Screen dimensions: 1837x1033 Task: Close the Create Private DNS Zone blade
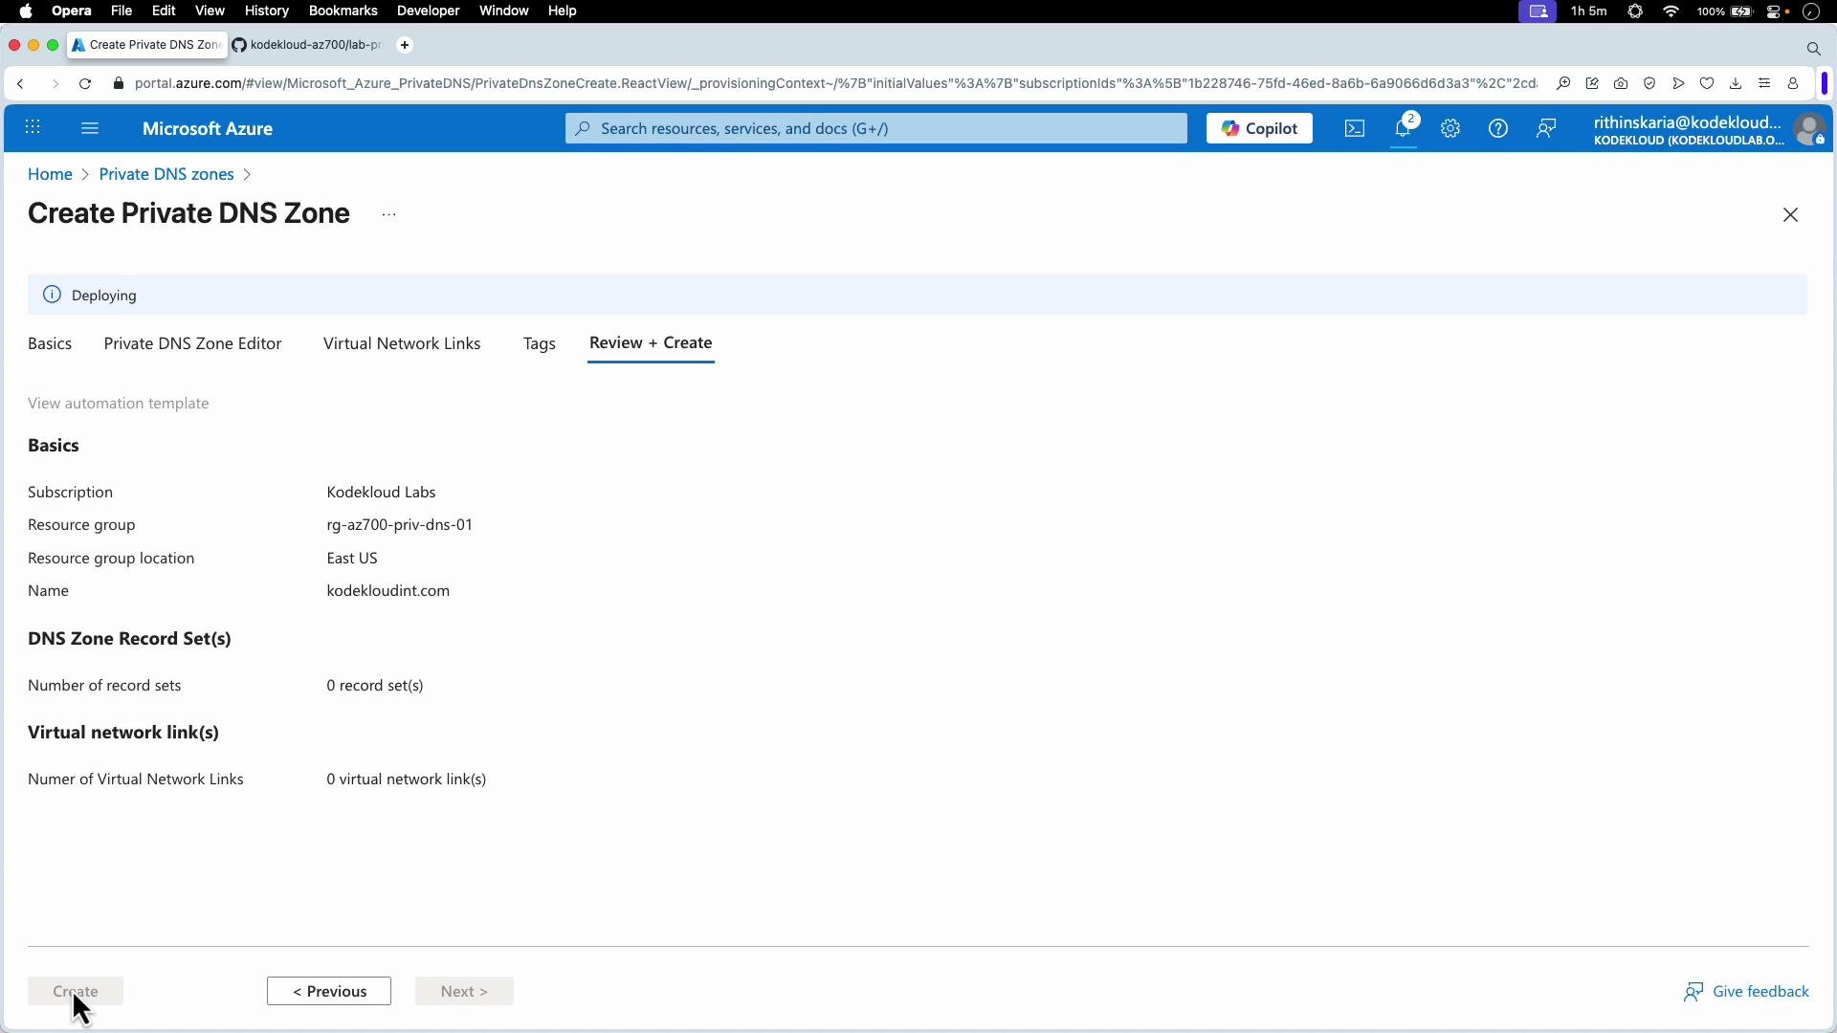click(x=1790, y=215)
